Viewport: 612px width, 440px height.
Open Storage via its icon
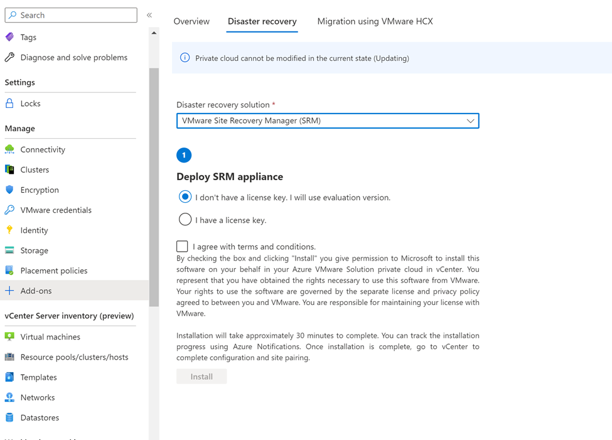9,250
